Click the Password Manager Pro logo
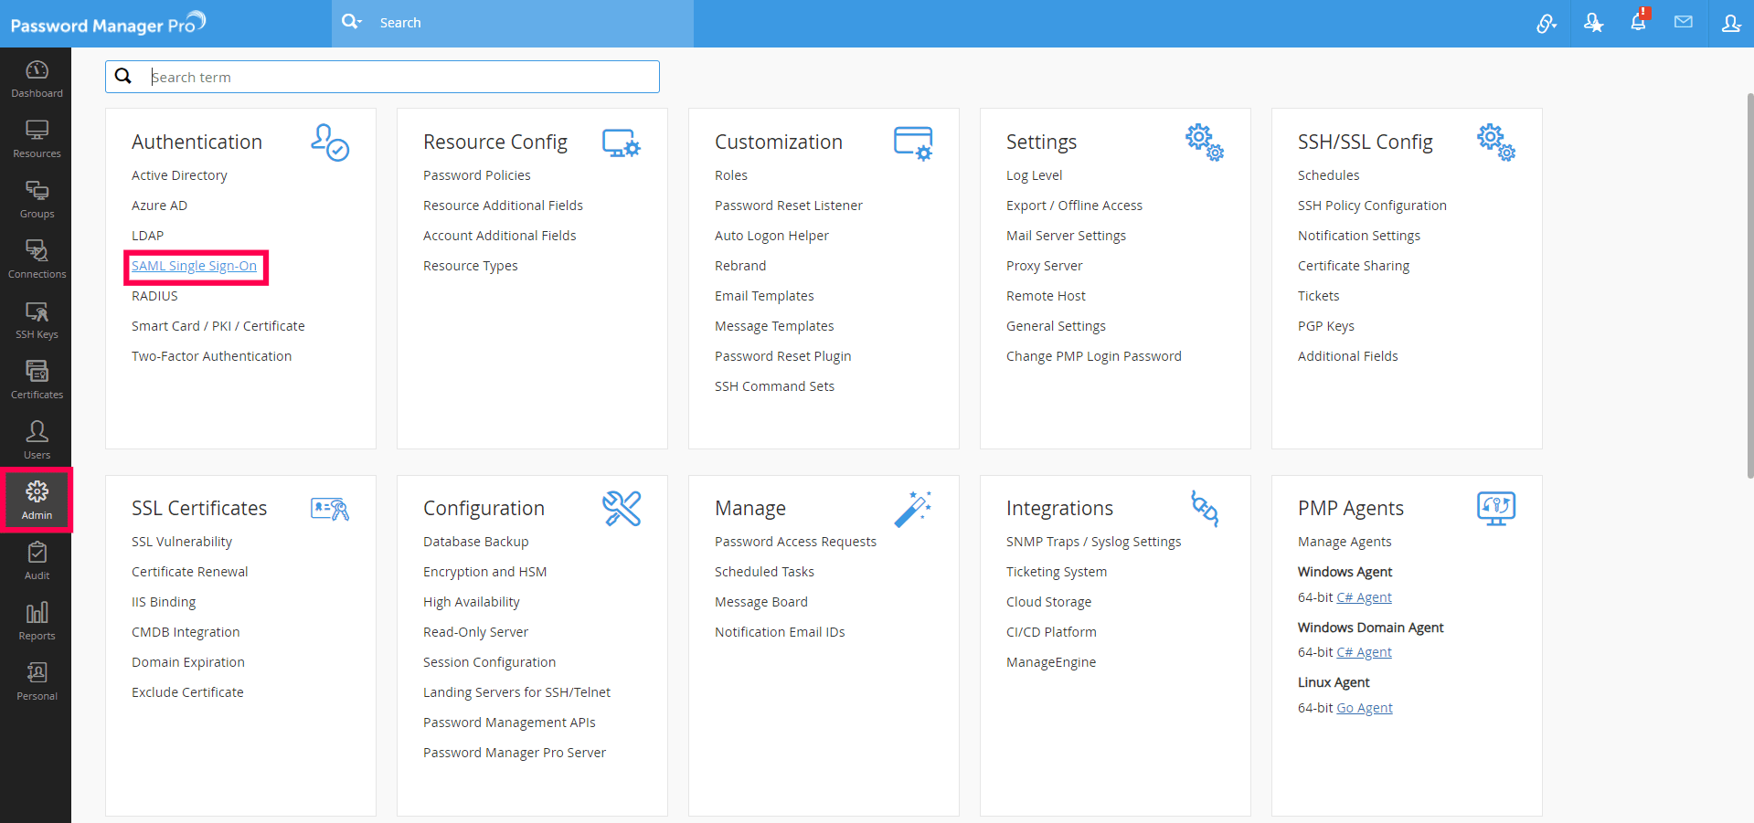This screenshot has width=1754, height=823. [108, 24]
